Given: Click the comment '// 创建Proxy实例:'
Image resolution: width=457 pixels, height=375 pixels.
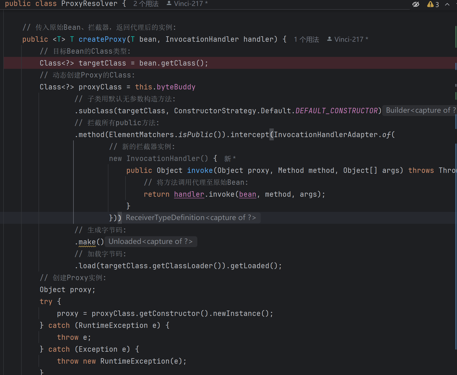Looking at the screenshot, I should click(x=73, y=278).
